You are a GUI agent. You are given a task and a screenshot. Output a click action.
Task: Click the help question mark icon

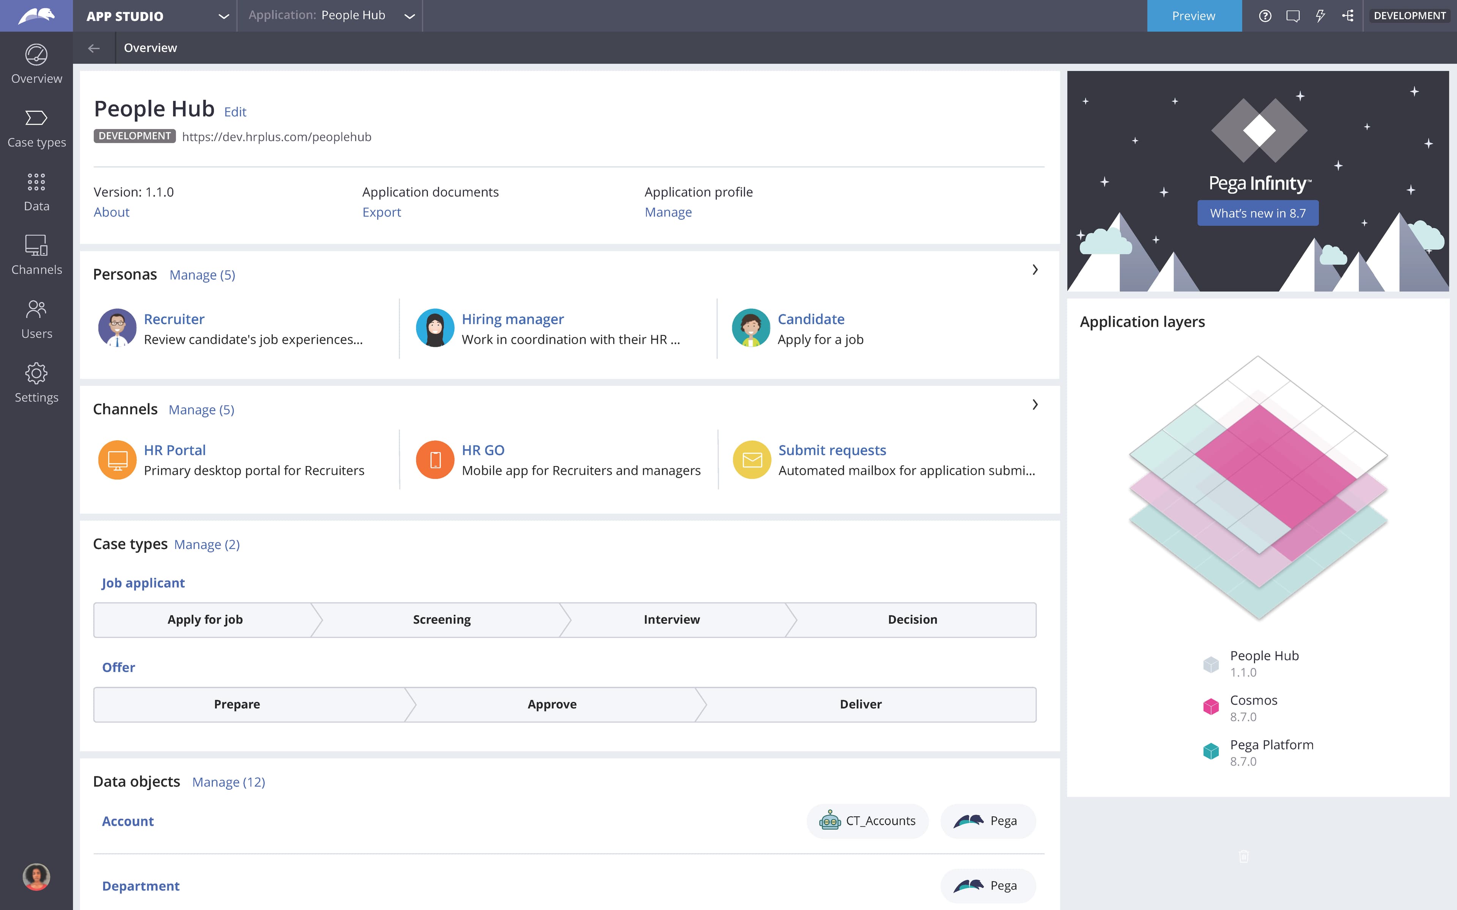[1265, 16]
